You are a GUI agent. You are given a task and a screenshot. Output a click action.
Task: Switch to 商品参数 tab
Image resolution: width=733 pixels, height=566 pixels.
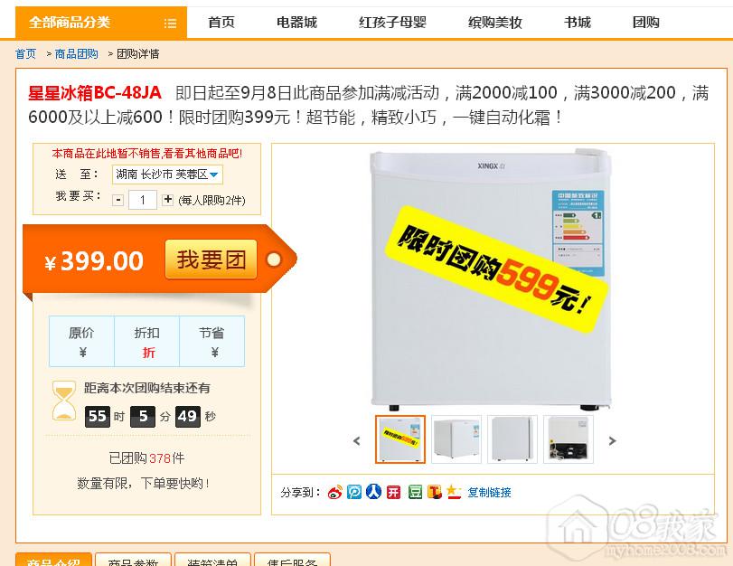tap(133, 560)
